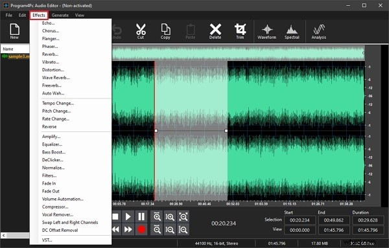Start playback with the Play button
This screenshot has width=389, height=248.
pyautogui.click(x=128, y=217)
